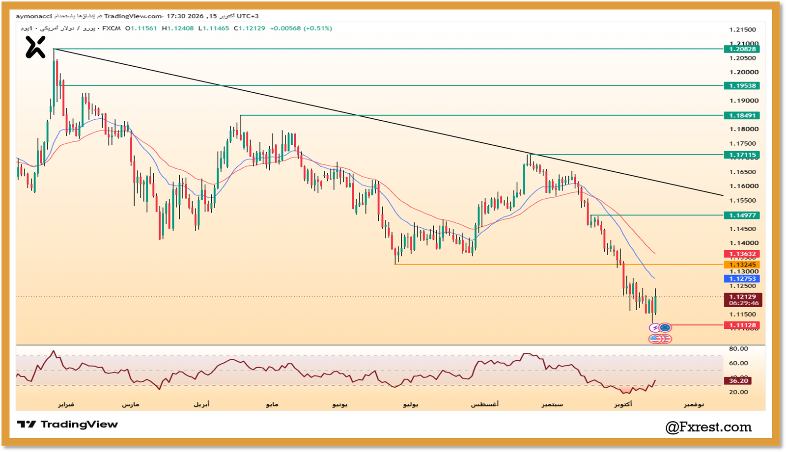Click the RSI value label 36.20

tap(738, 381)
